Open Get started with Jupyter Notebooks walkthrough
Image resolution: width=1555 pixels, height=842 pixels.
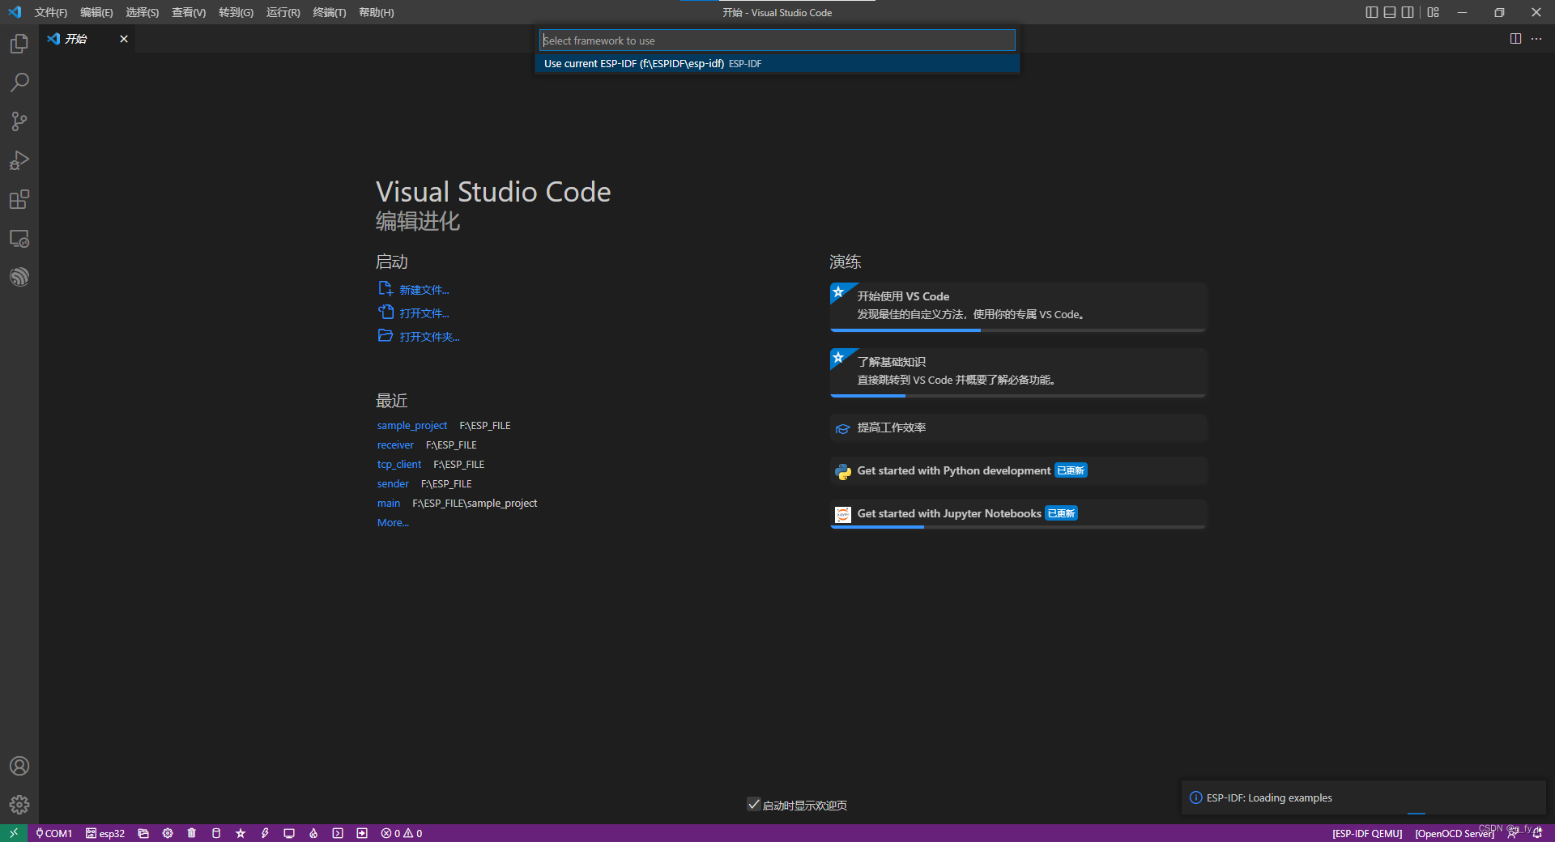[1018, 514]
